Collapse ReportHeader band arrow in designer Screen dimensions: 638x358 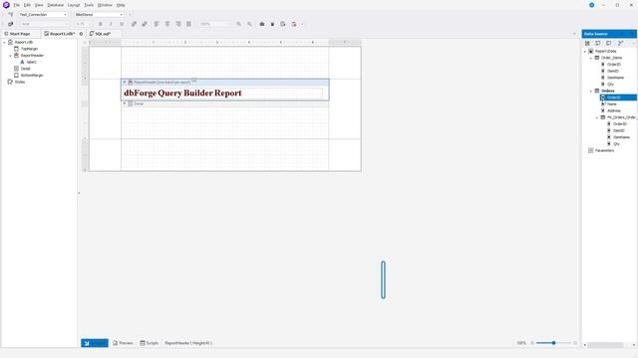(125, 82)
